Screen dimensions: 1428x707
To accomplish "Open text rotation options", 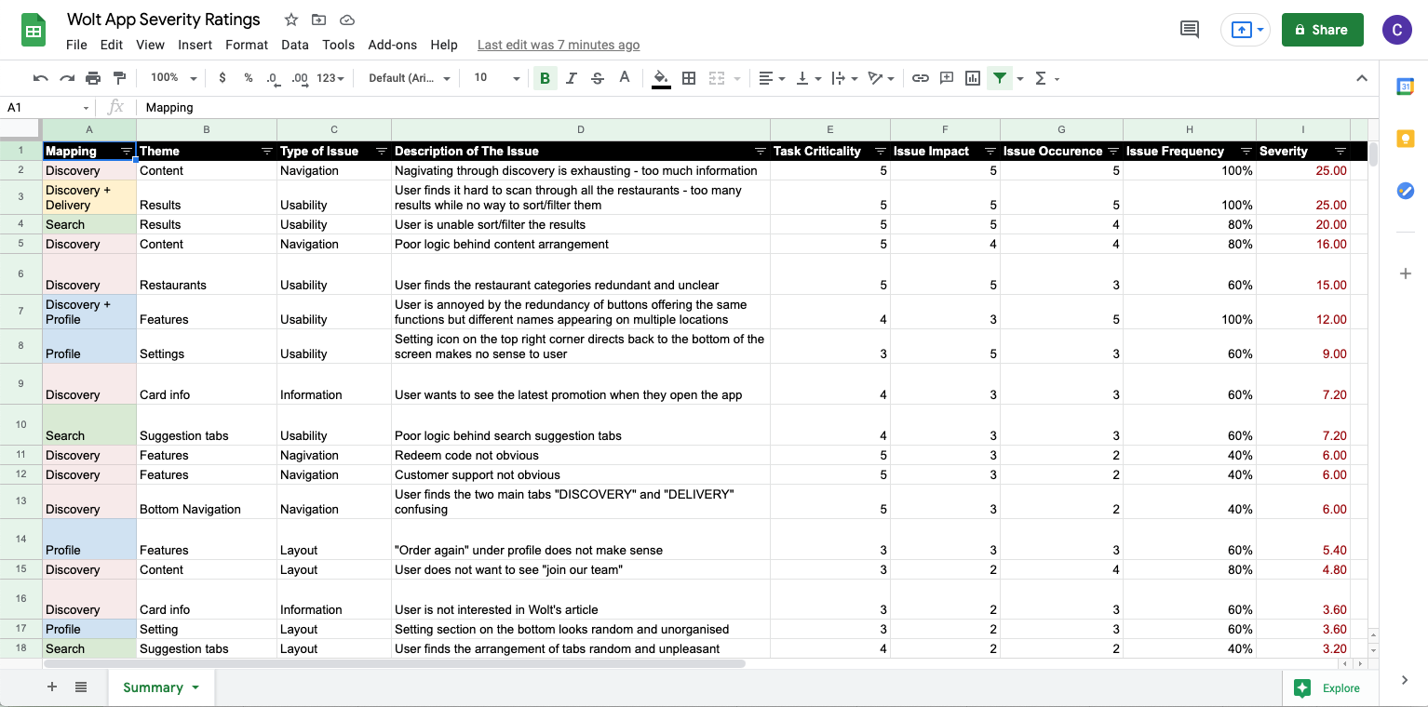I will 880,78.
